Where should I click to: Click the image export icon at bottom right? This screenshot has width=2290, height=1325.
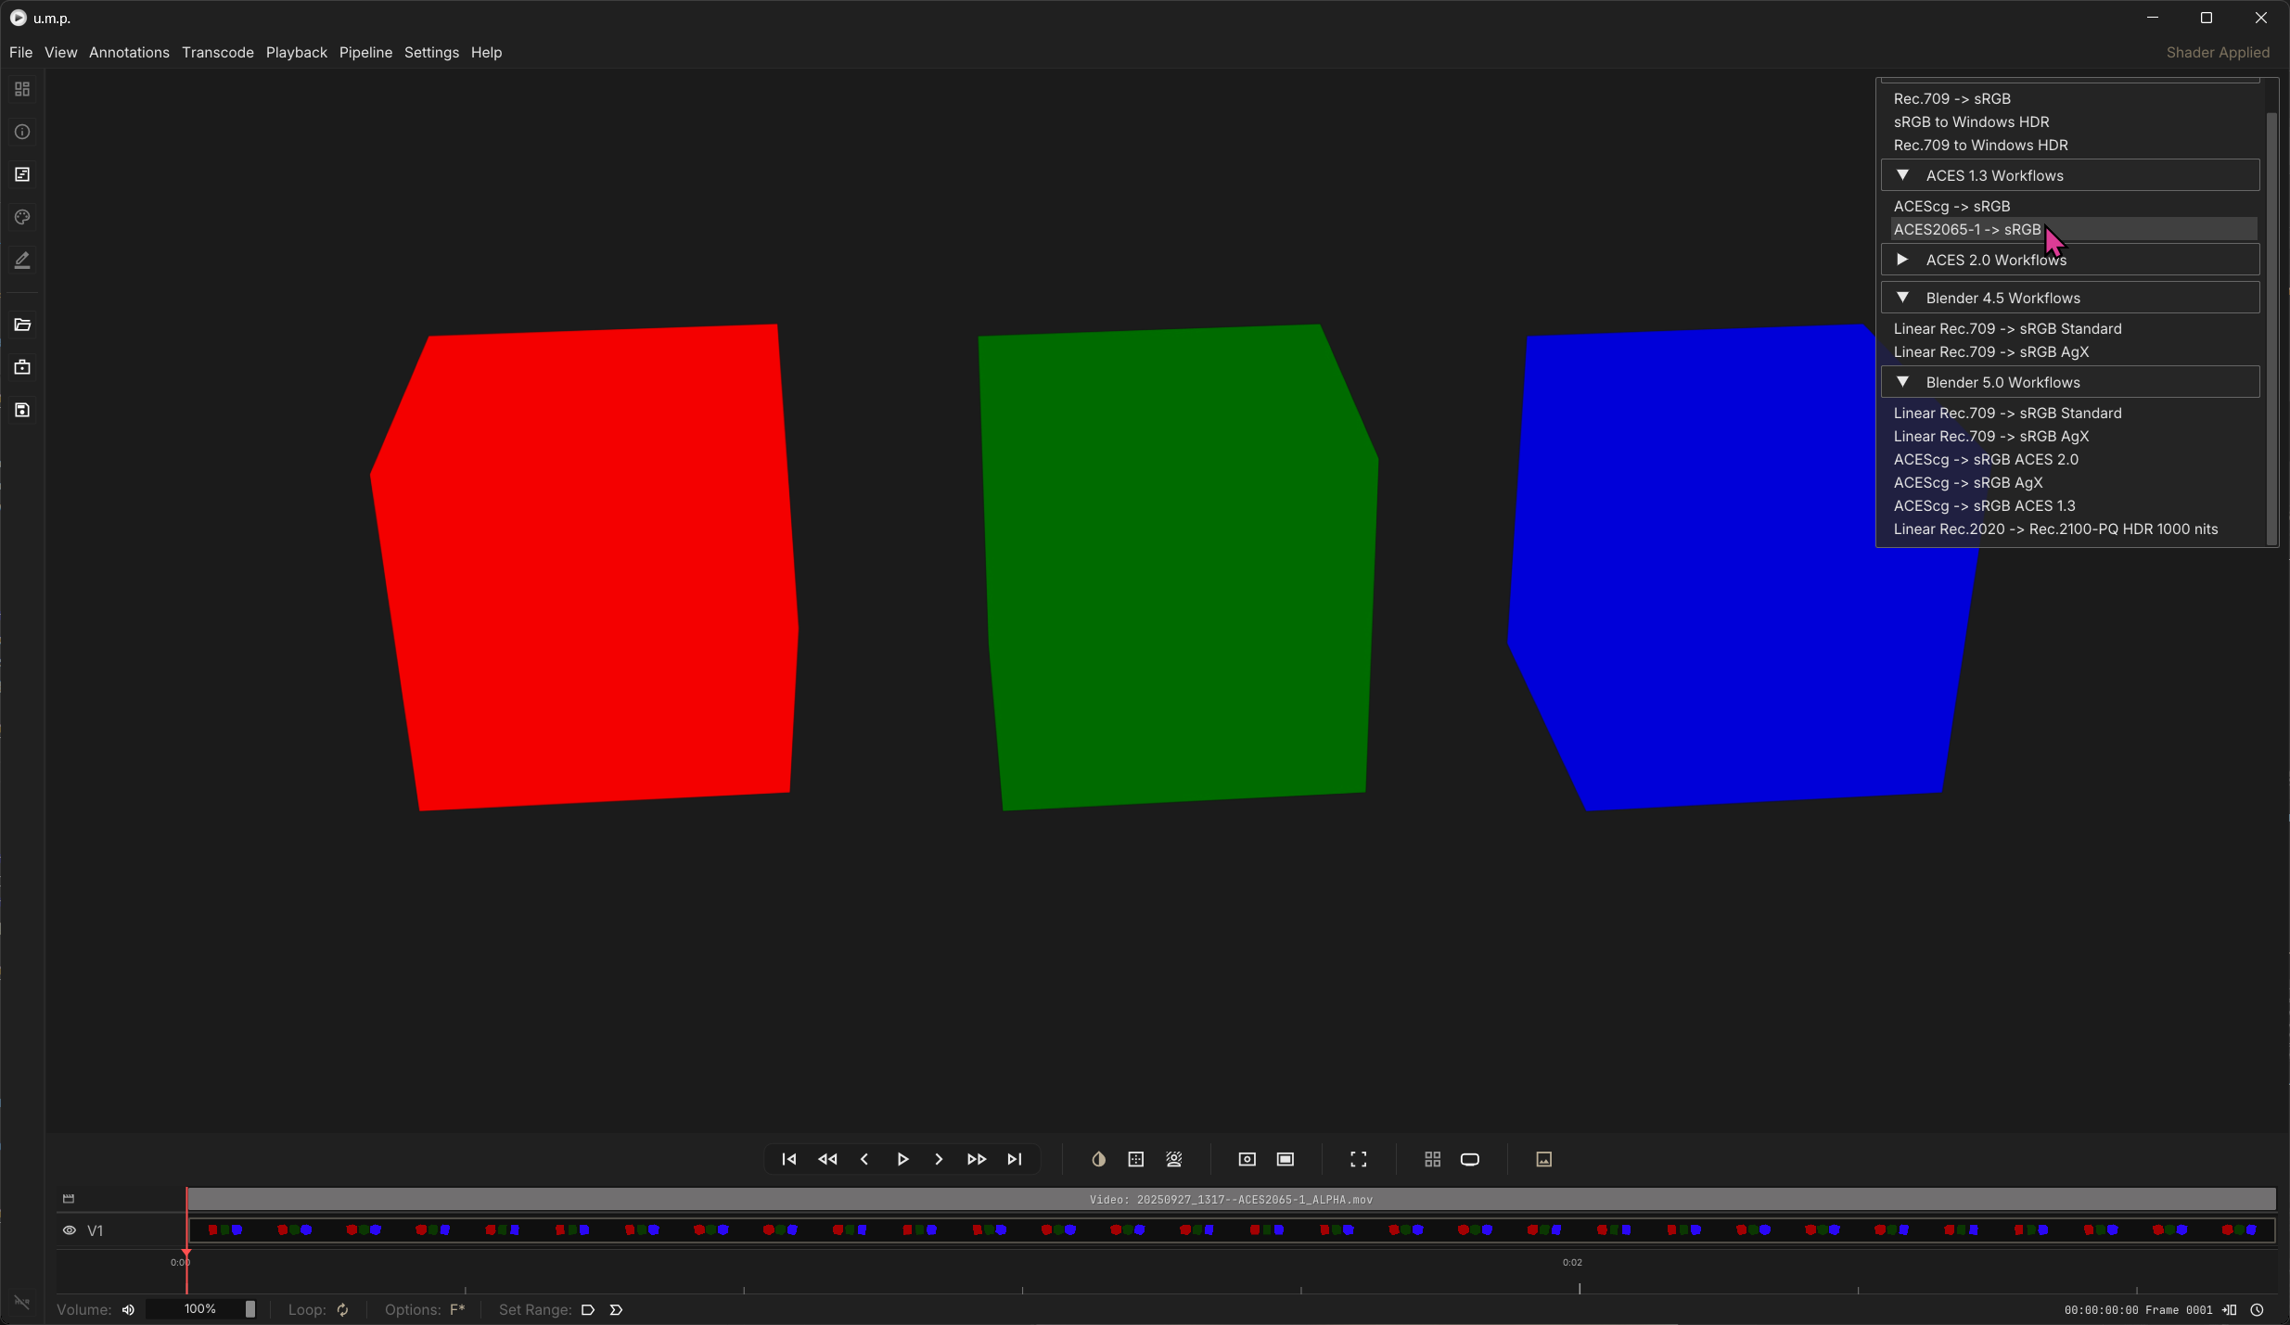pos(1542,1159)
